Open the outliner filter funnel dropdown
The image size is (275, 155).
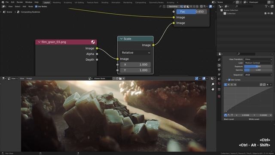267,6
